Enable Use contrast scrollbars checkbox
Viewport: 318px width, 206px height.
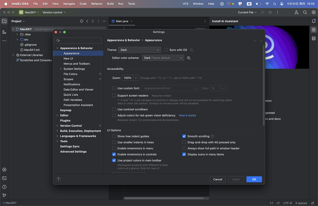tap(114, 109)
